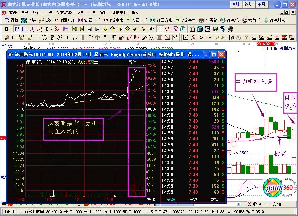Click the hand pan tool icon

(x=152, y=29)
